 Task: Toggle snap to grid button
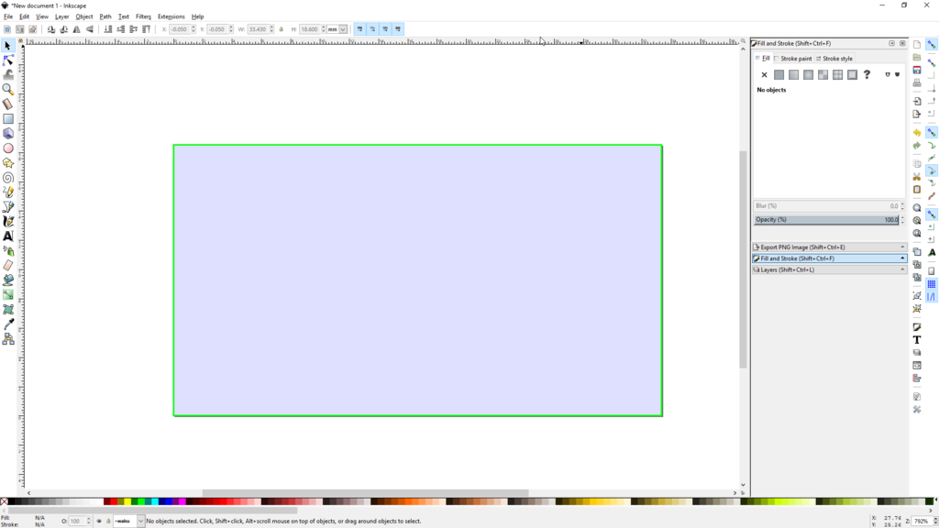[932, 284]
